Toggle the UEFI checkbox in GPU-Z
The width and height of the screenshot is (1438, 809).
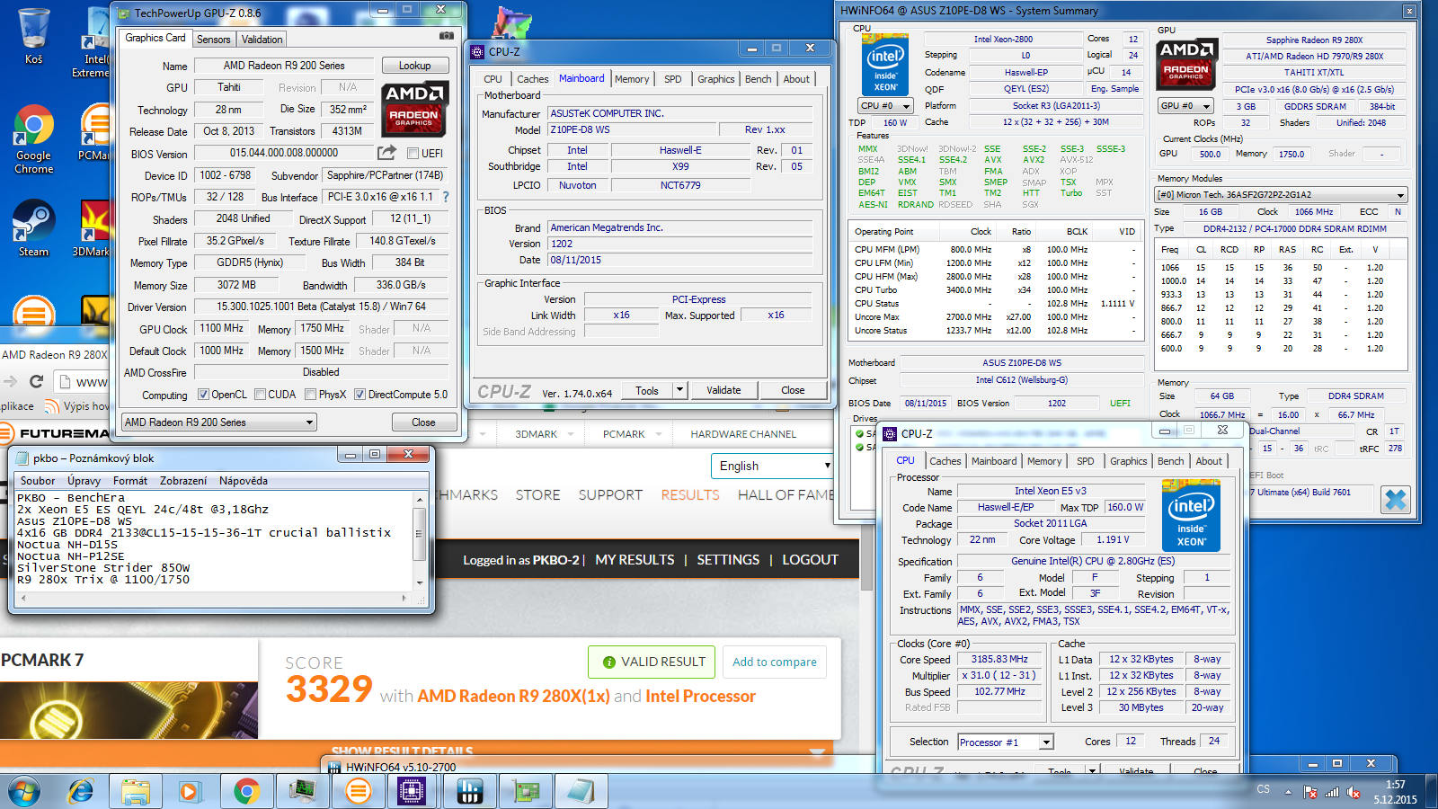pos(413,154)
